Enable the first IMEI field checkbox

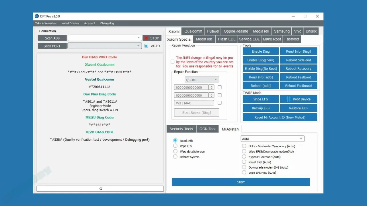[x=220, y=87]
